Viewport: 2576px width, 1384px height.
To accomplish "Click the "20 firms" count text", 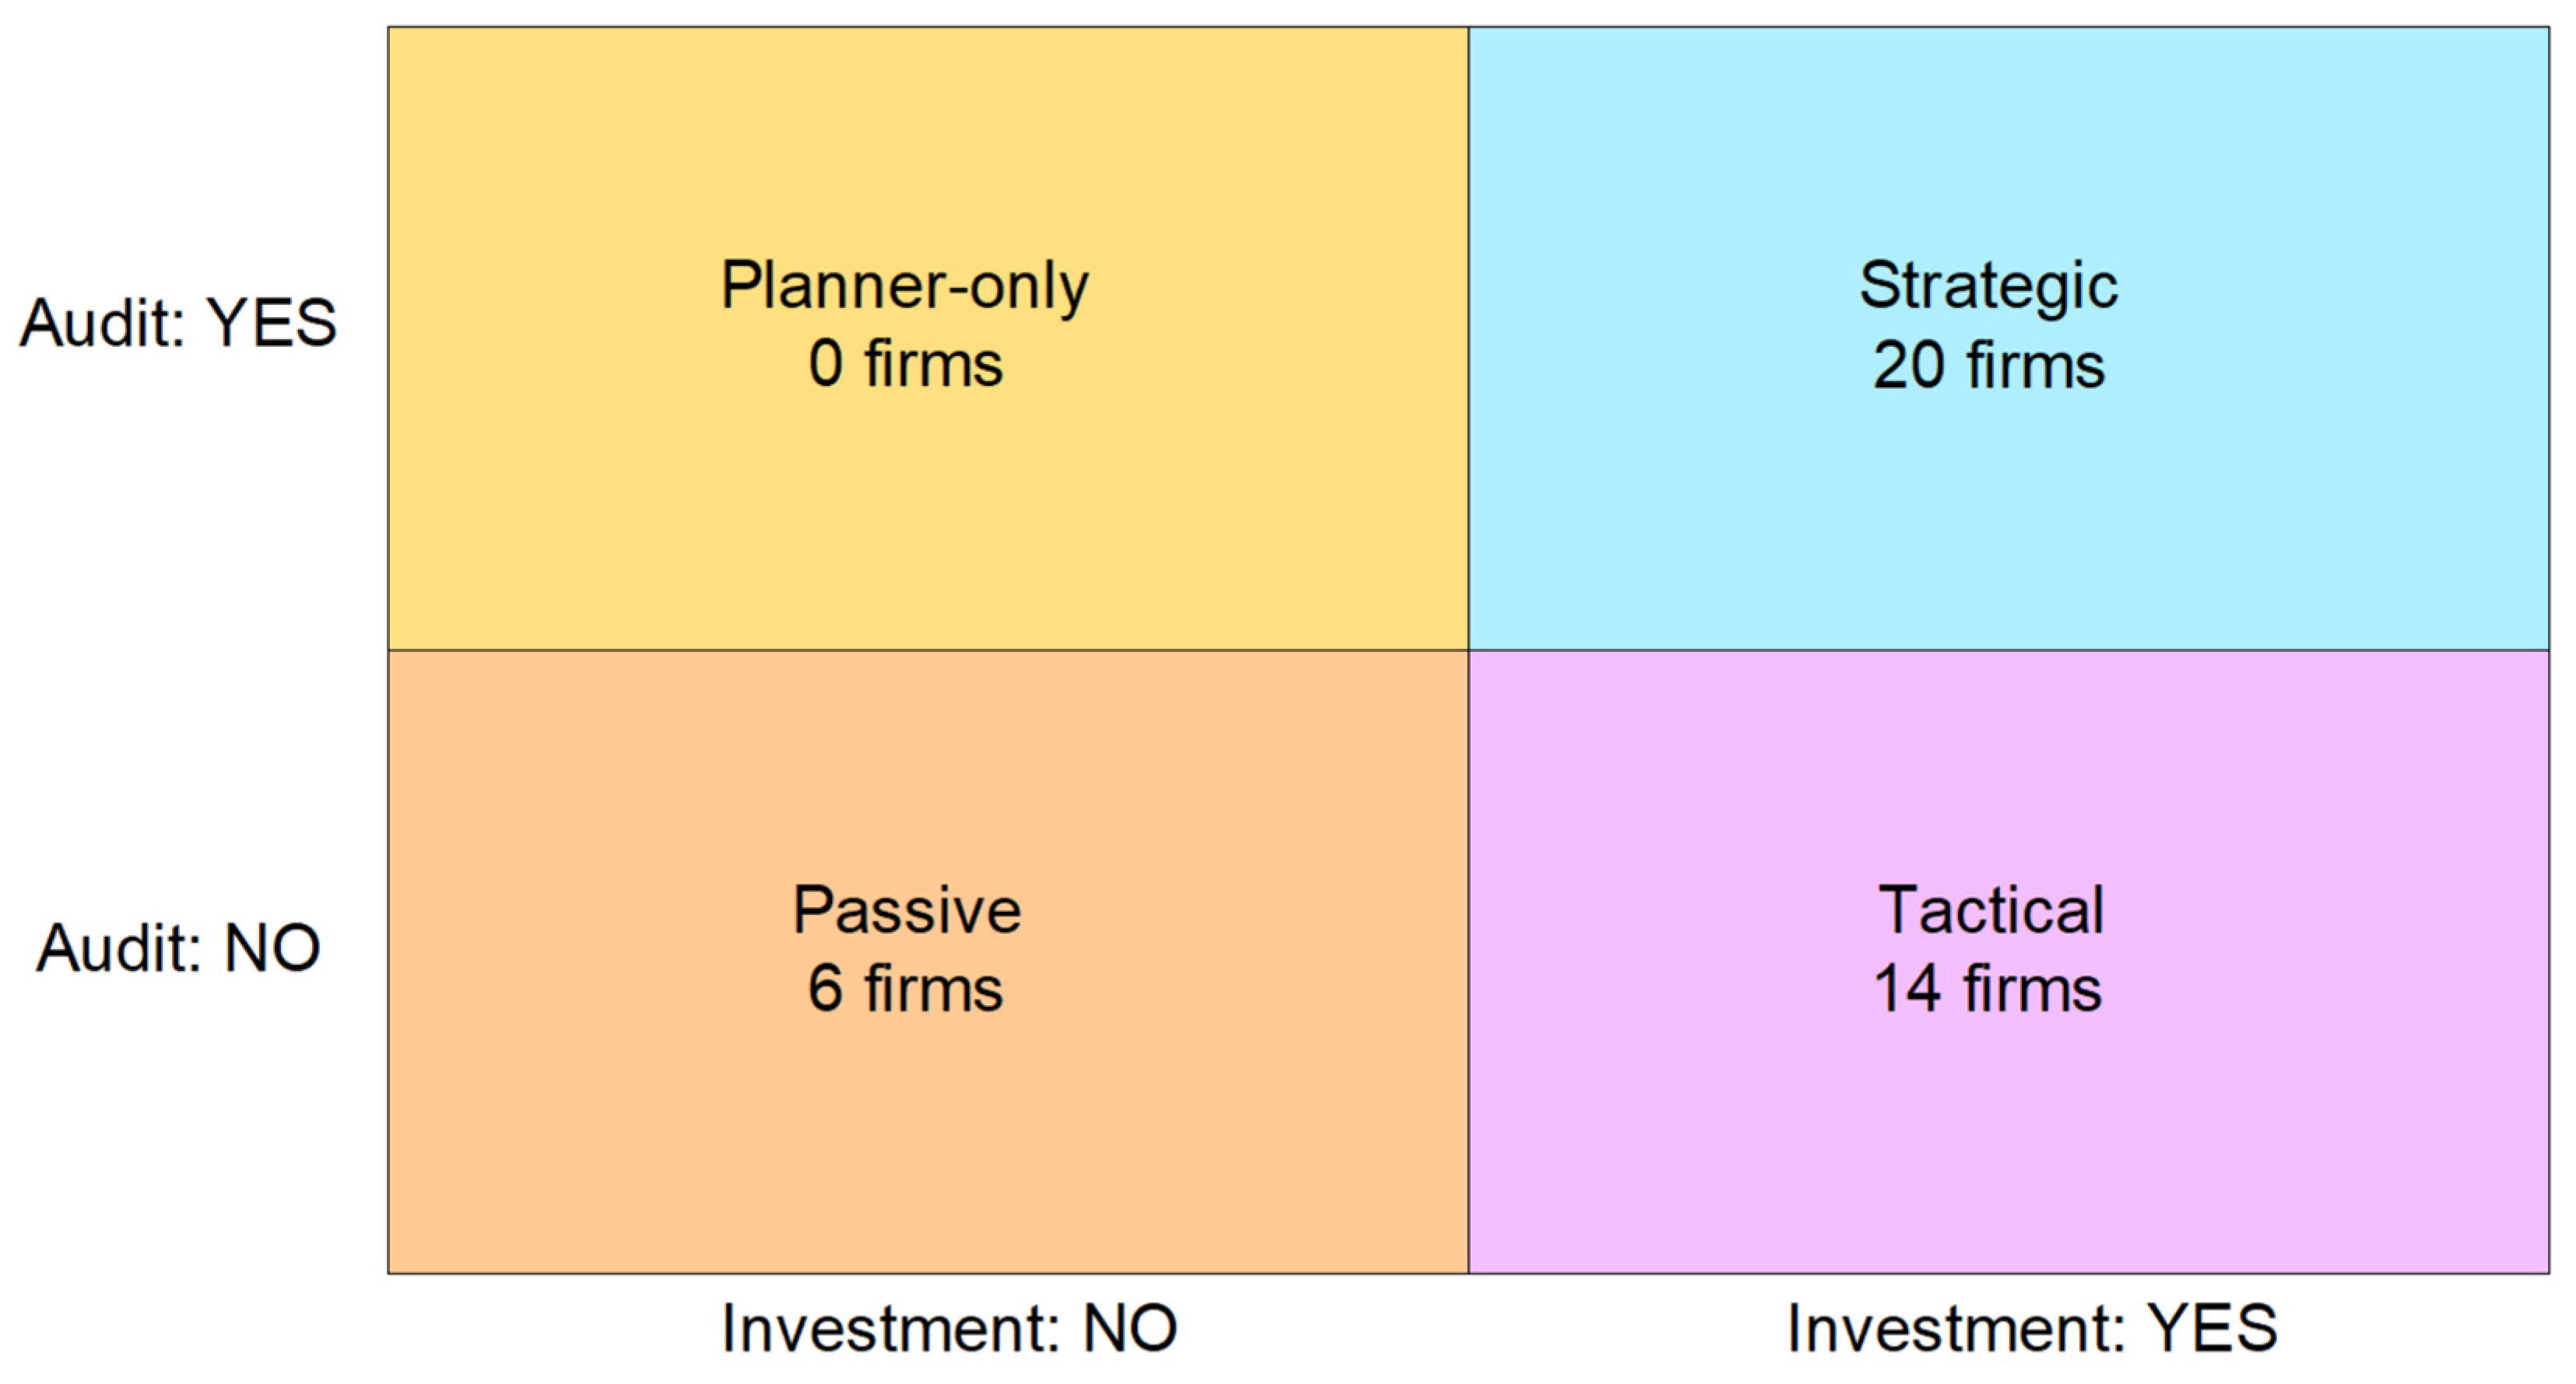I will [x=1988, y=366].
